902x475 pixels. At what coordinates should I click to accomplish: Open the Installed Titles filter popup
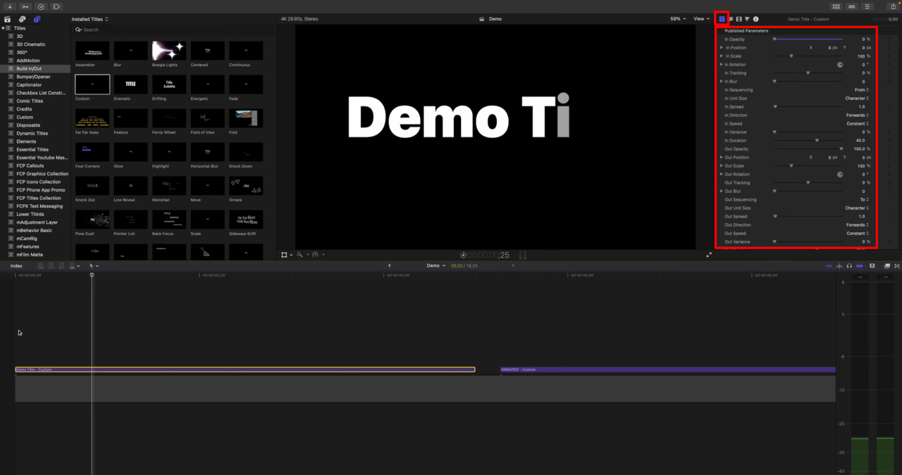pos(90,19)
